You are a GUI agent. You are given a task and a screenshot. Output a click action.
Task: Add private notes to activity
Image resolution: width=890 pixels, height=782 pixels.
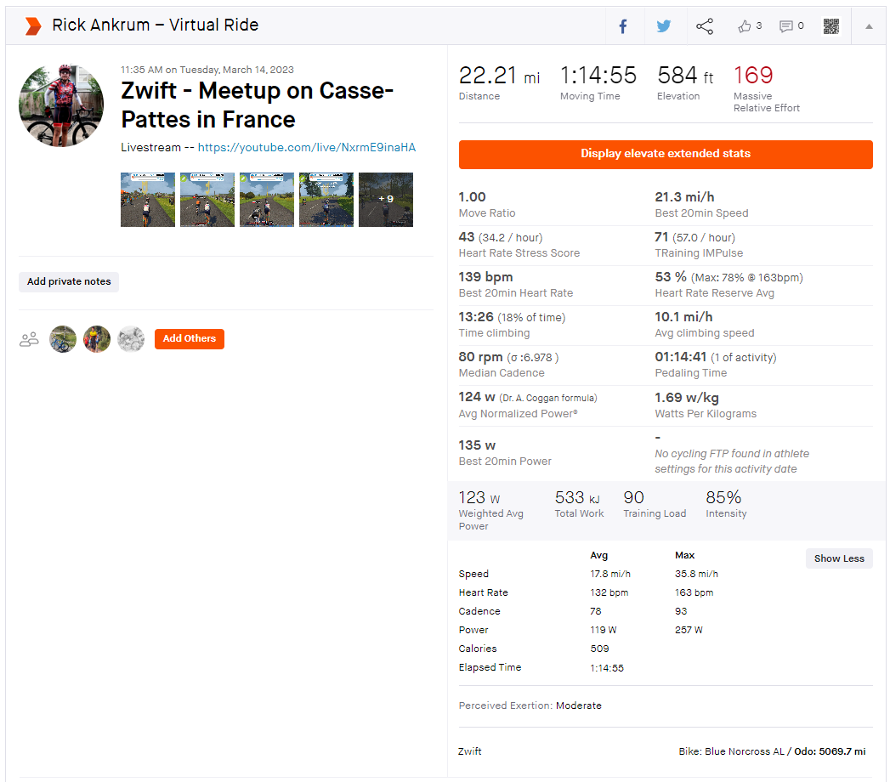pos(69,281)
